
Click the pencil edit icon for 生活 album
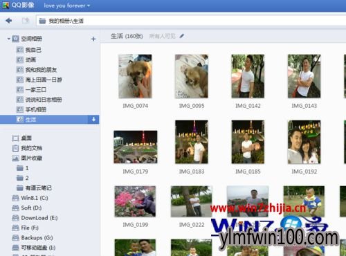point(182,36)
